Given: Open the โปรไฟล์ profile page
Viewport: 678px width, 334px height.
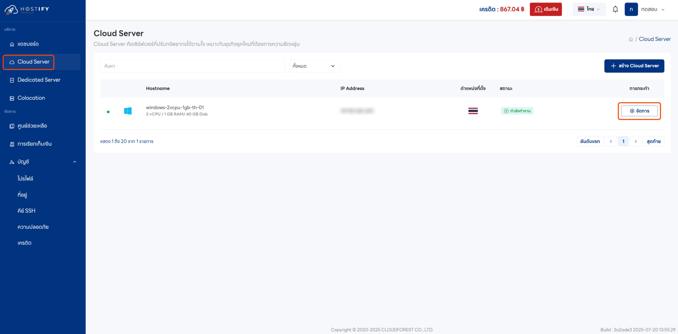Looking at the screenshot, I should 25,178.
